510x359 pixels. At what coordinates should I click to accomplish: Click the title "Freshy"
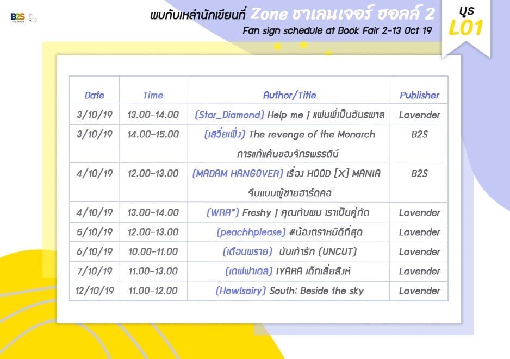click(x=257, y=212)
